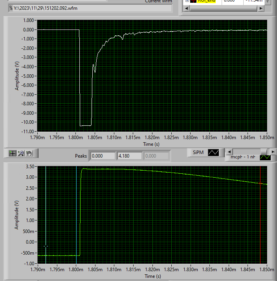Click the ROI_end cursor glyph icon
Image resolution: width=277 pixels, height=281 pixels.
click(193, 1)
